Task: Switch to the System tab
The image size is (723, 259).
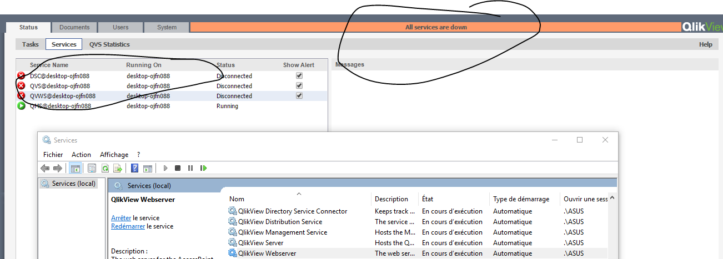Action: [167, 27]
